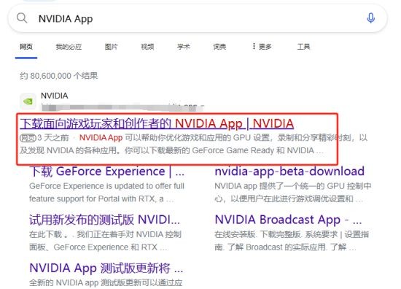The image size is (401, 289).
Task: Open 下载面向游戏玩家和创作者的 NVIDIA App result link
Action: 157,123
